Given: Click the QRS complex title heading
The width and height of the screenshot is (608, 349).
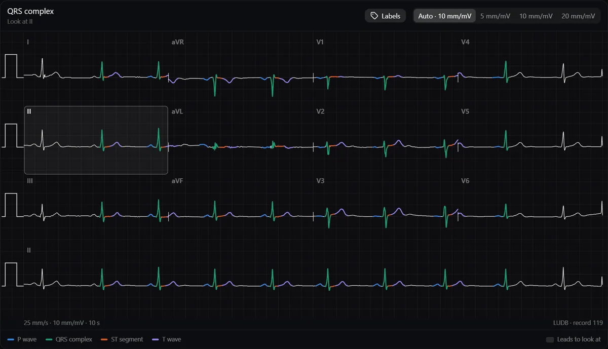Looking at the screenshot, I should 30,11.
